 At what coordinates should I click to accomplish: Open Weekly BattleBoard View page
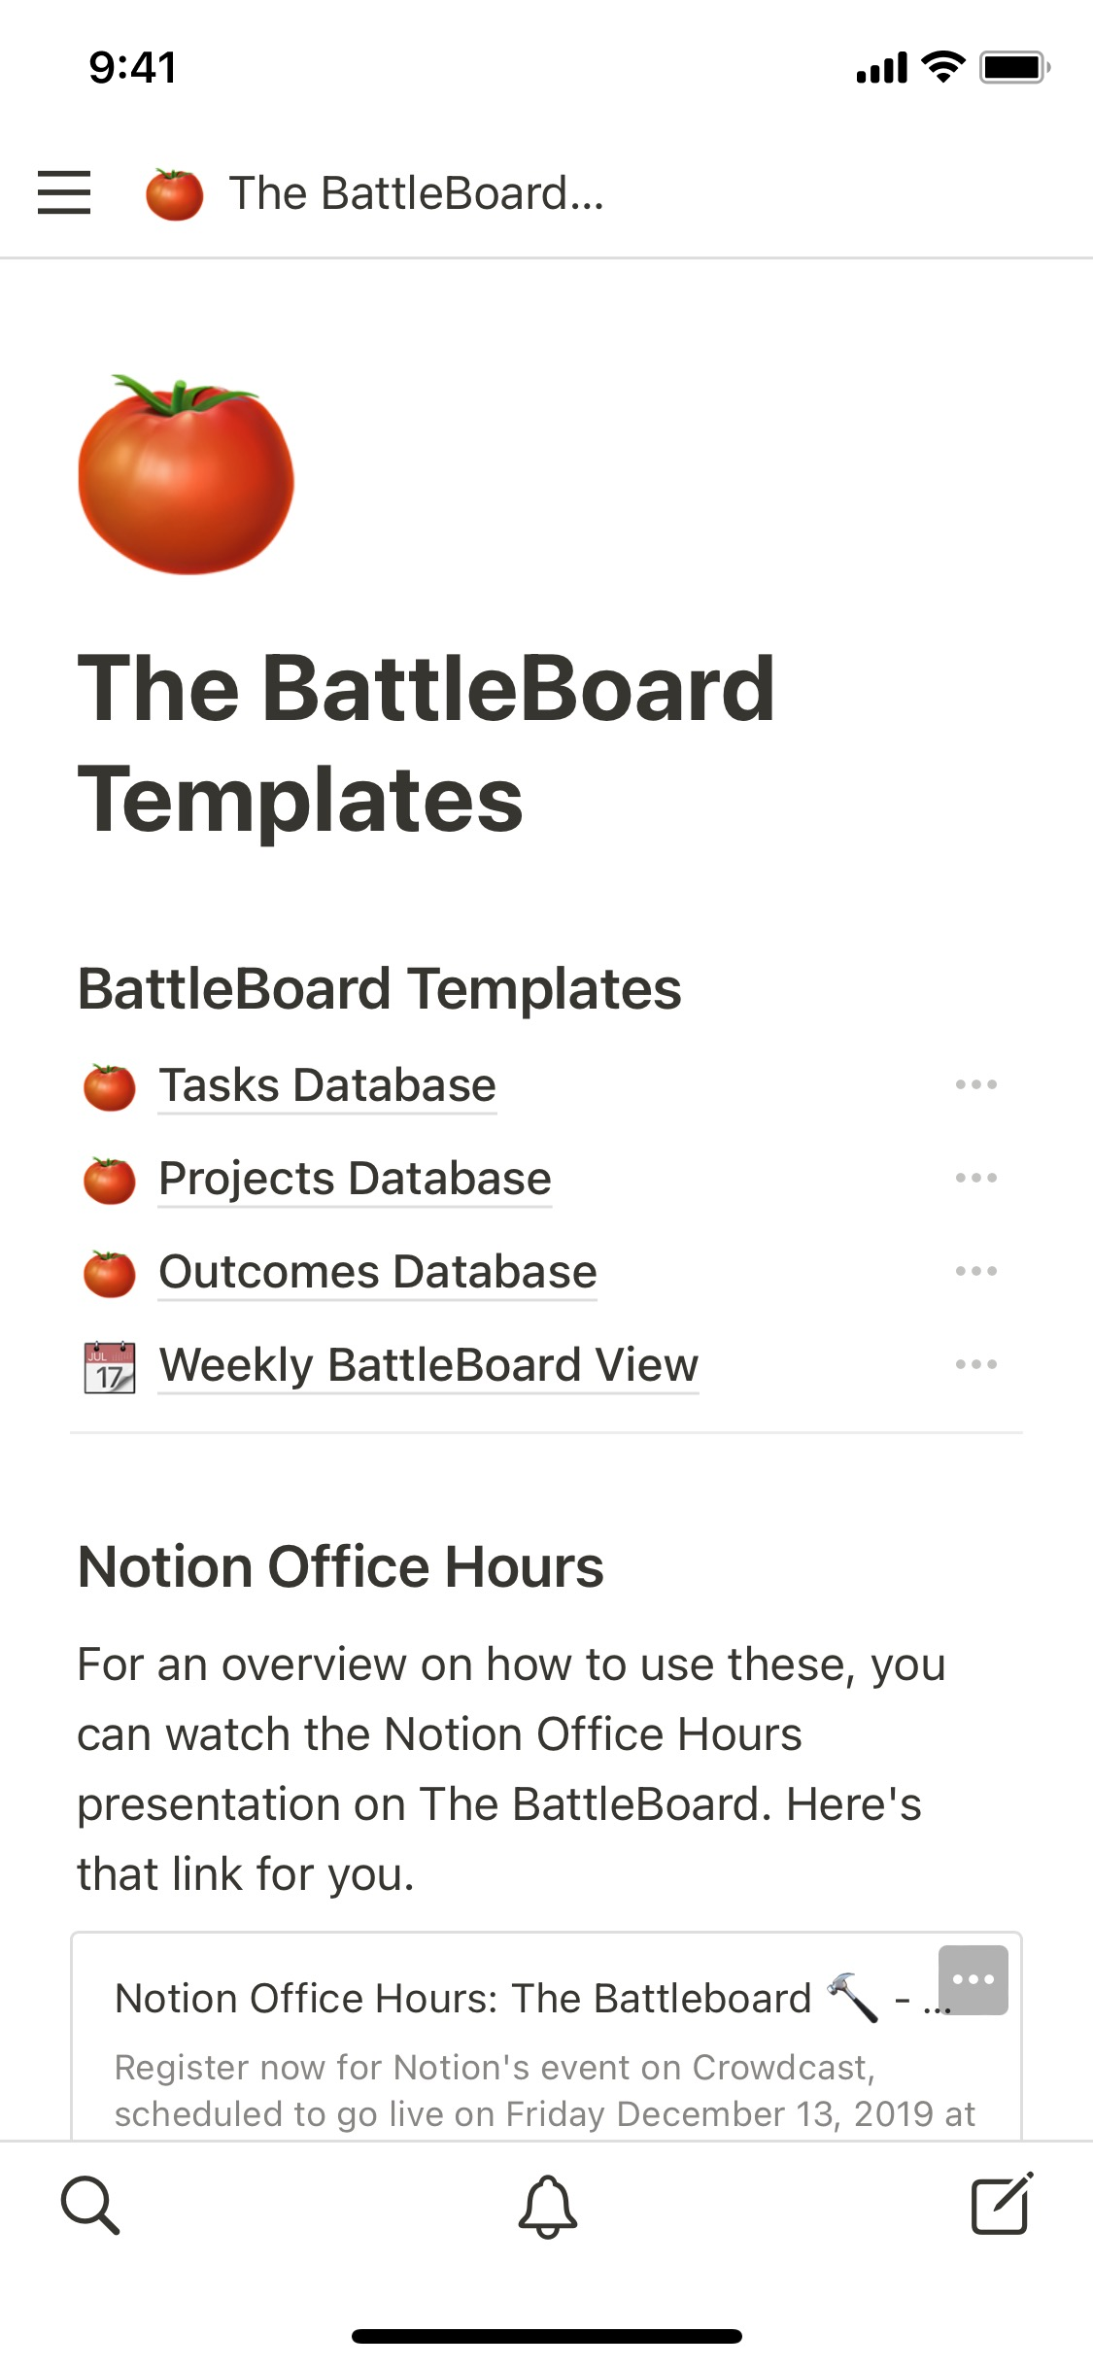(428, 1365)
